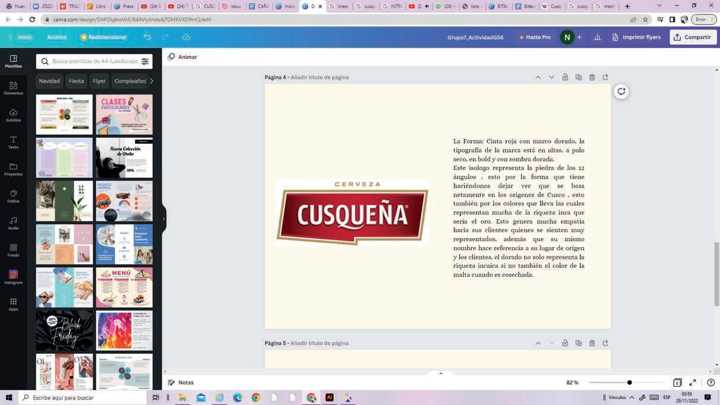Open the Elementos sidebar panel
Viewport: 720px width, 405px height.
point(13,88)
